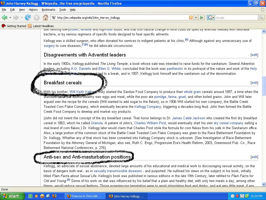Image resolution: width=266 pixels, height=200 pixels.
Task: Follow the James Caleb Jackson link
Action: [x=189, y=118]
